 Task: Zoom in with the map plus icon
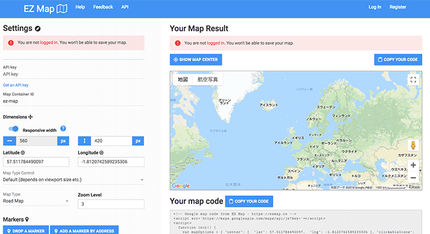tap(413, 165)
